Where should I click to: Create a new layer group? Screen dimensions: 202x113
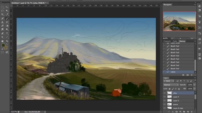[184, 112]
